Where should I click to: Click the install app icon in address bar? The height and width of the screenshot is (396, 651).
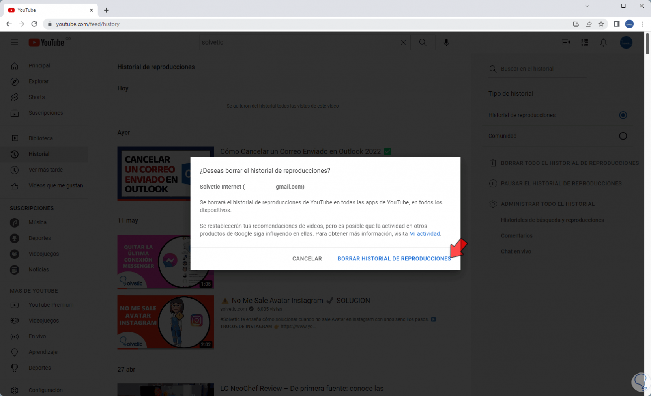[x=576, y=24]
